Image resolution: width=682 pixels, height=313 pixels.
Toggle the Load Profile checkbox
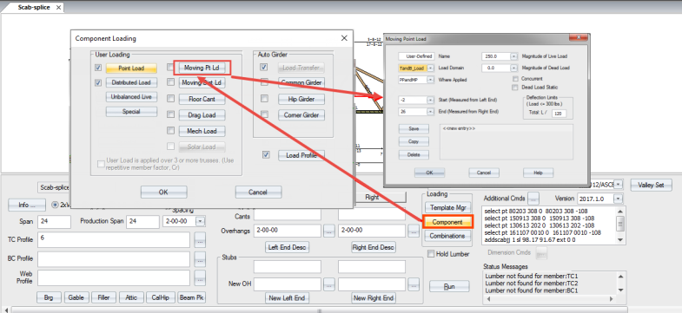click(267, 154)
